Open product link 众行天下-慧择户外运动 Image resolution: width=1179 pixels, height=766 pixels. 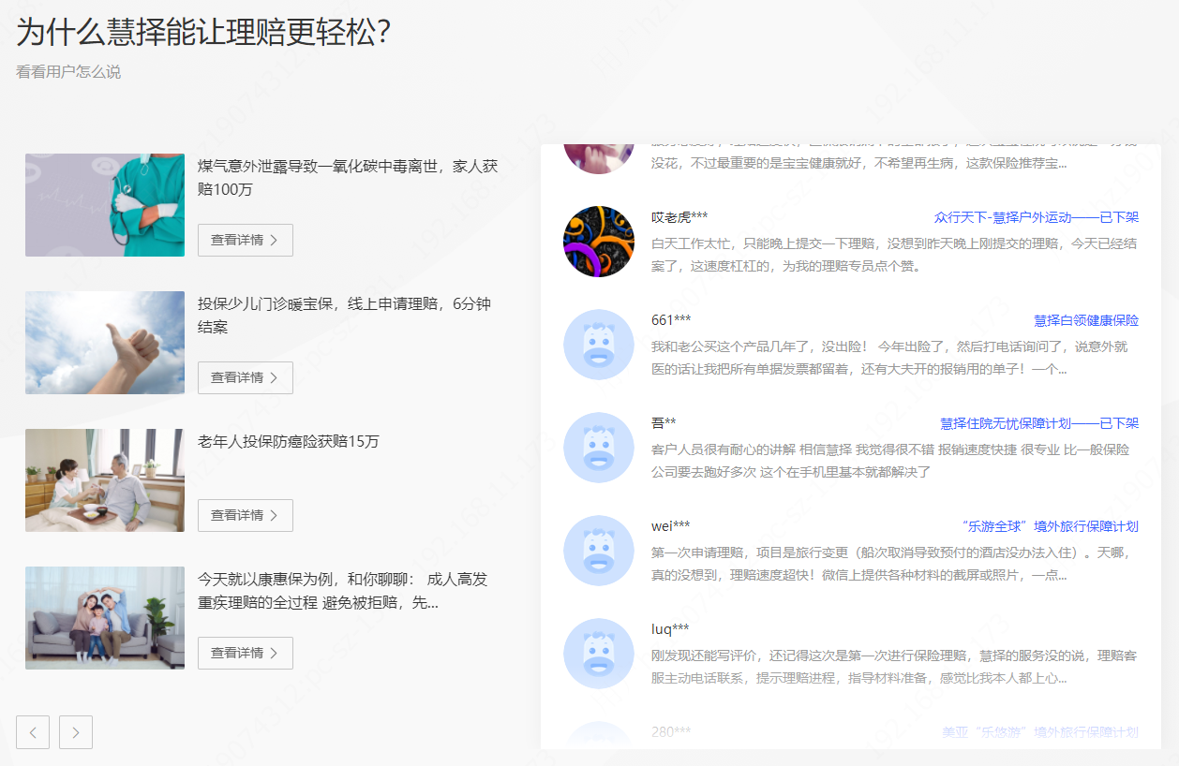(1037, 217)
